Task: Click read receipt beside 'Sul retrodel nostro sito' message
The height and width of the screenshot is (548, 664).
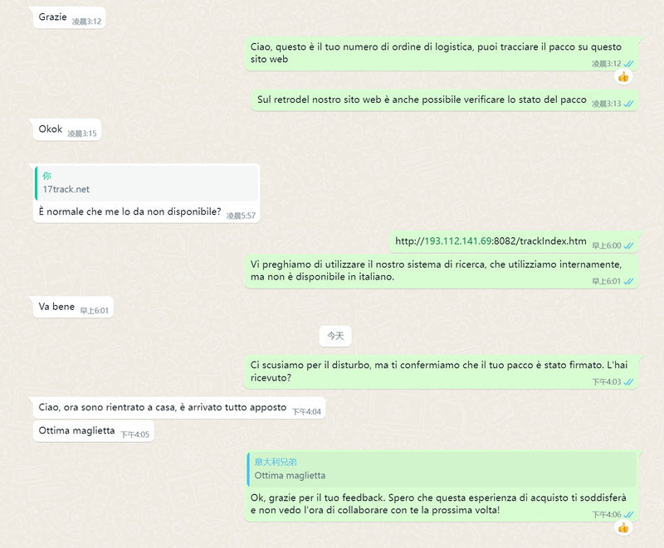Action: pyautogui.click(x=629, y=104)
